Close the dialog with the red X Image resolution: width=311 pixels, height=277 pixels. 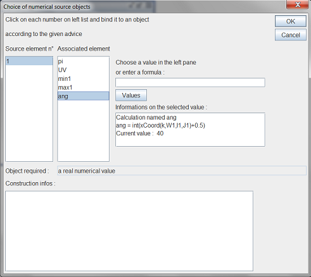coord(298,4)
